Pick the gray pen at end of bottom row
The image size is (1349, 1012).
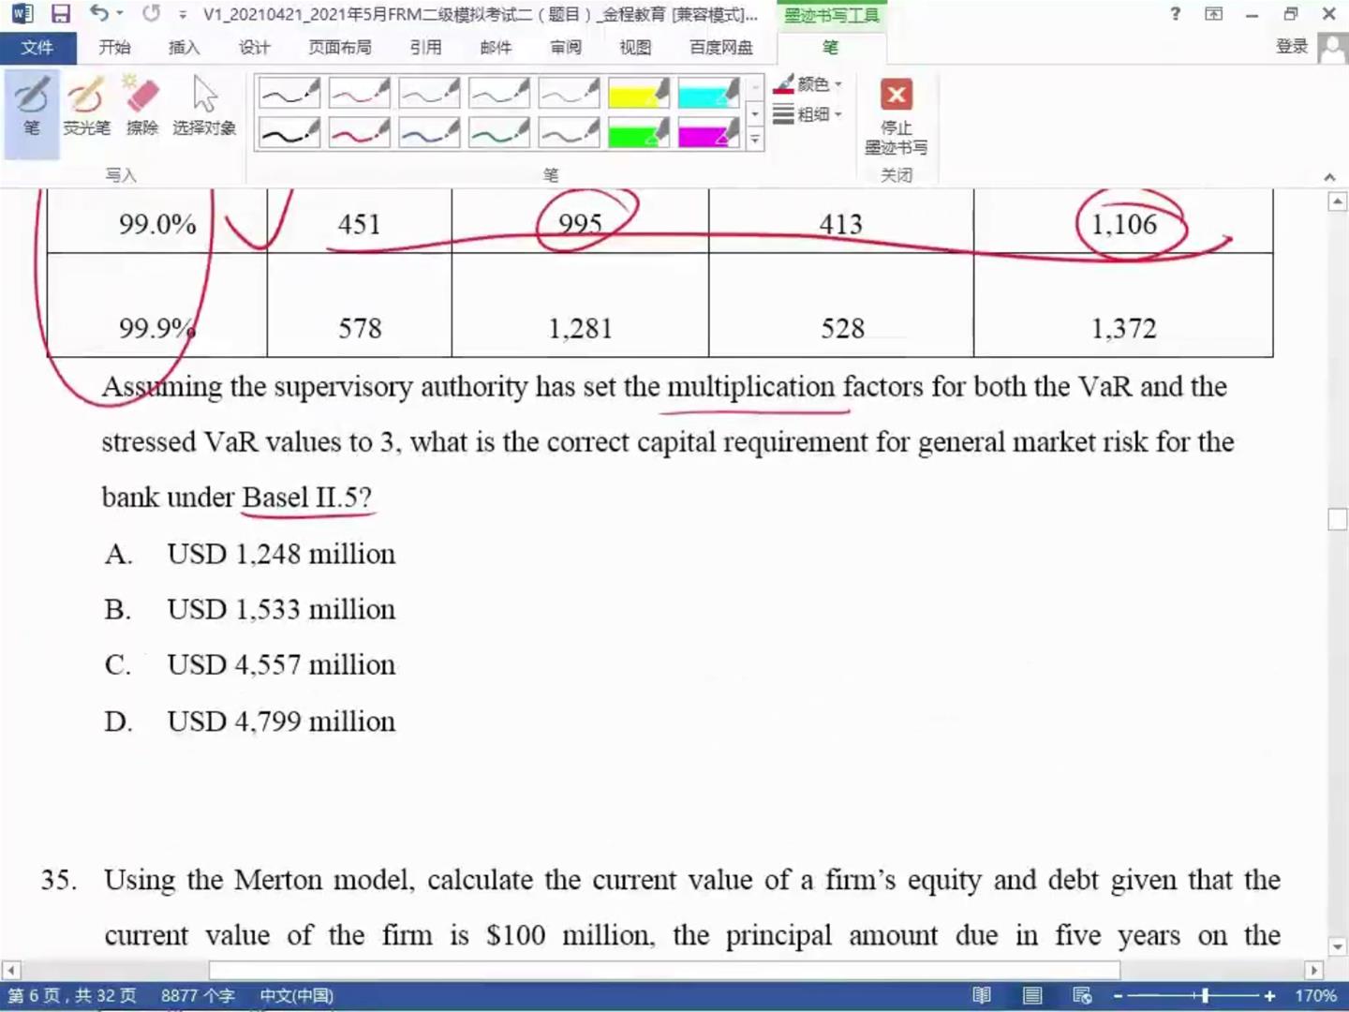point(569,134)
